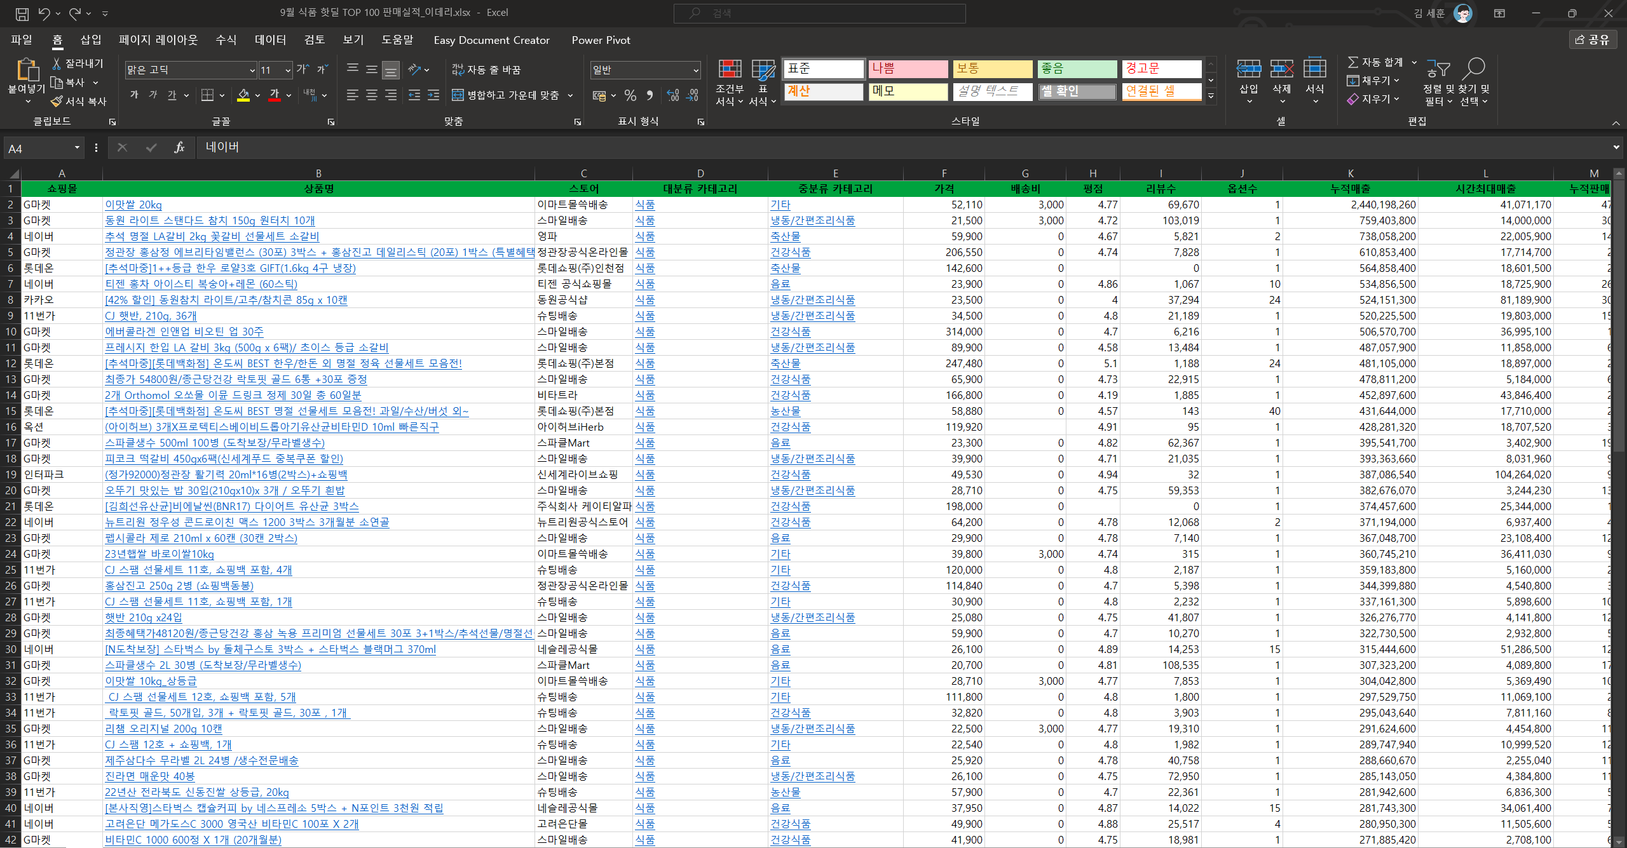Apply red font color 가
1627x848 pixels.
[275, 95]
